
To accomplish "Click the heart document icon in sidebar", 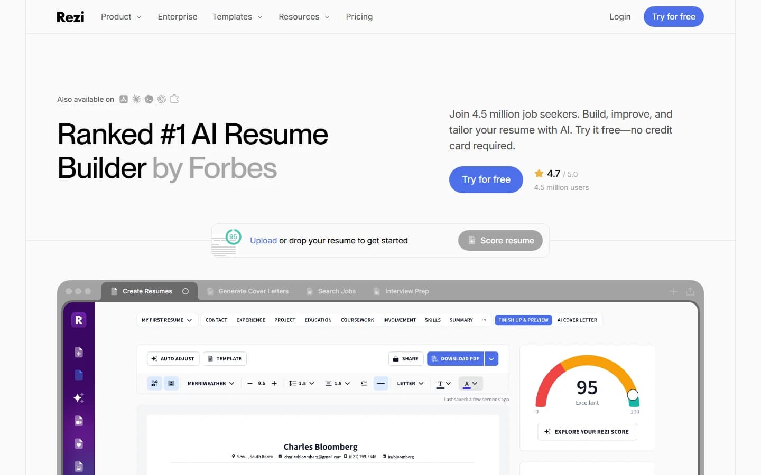I will (79, 444).
